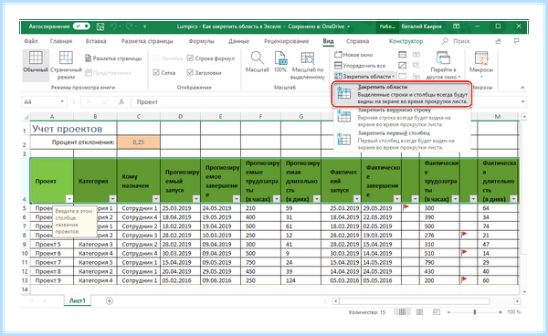Viewport: 548px width, 336px height.
Task: Switch to Normal view in status bar
Action: (x=402, y=312)
